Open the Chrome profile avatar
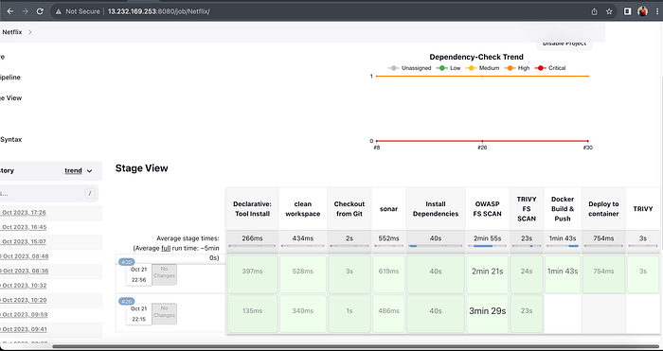Viewport: 663px width, 351px height. [x=643, y=11]
